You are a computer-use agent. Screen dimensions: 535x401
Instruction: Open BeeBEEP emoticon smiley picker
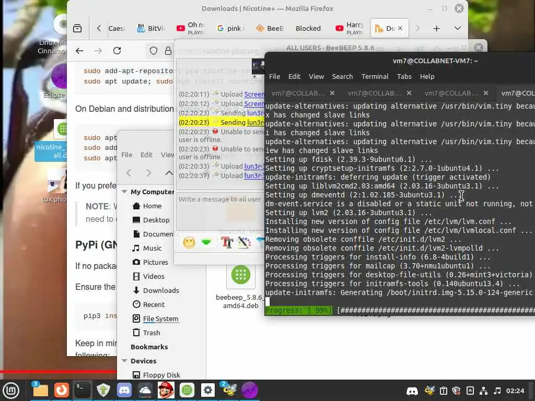(189, 242)
